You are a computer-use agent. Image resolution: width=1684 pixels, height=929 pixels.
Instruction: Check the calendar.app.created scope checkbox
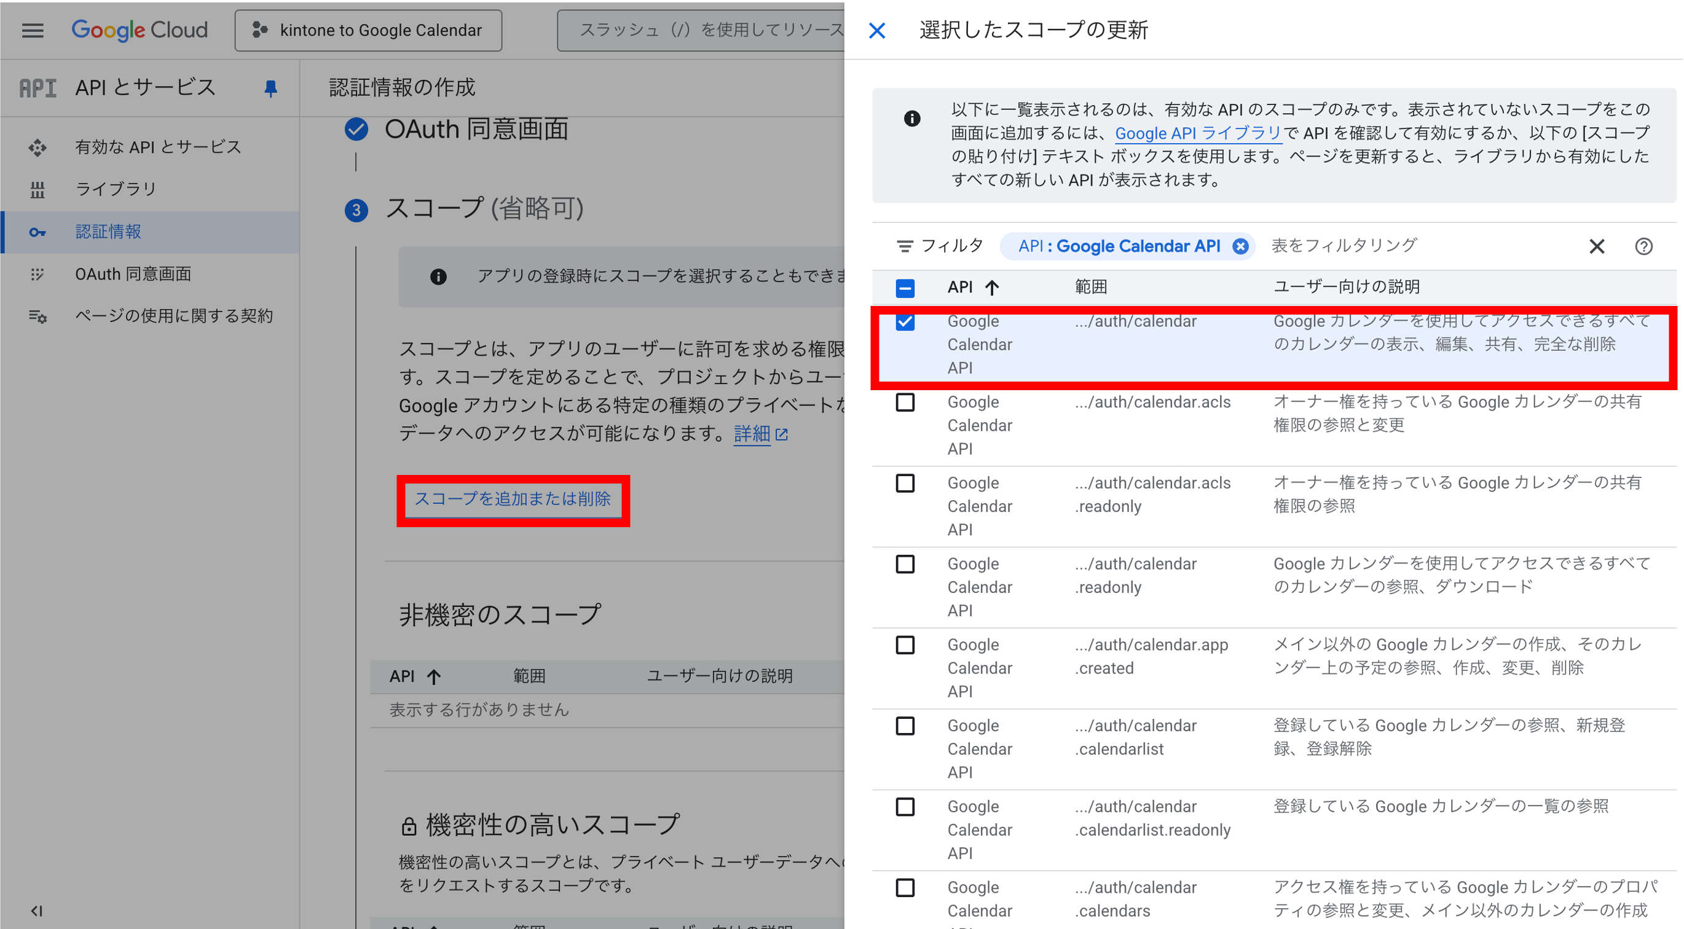pyautogui.click(x=905, y=646)
